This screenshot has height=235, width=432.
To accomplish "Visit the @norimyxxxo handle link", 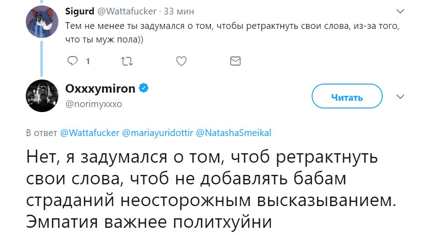I will click(x=94, y=104).
